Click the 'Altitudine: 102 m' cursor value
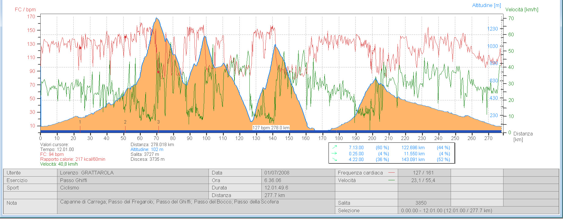The image size is (563, 219). [x=147, y=149]
